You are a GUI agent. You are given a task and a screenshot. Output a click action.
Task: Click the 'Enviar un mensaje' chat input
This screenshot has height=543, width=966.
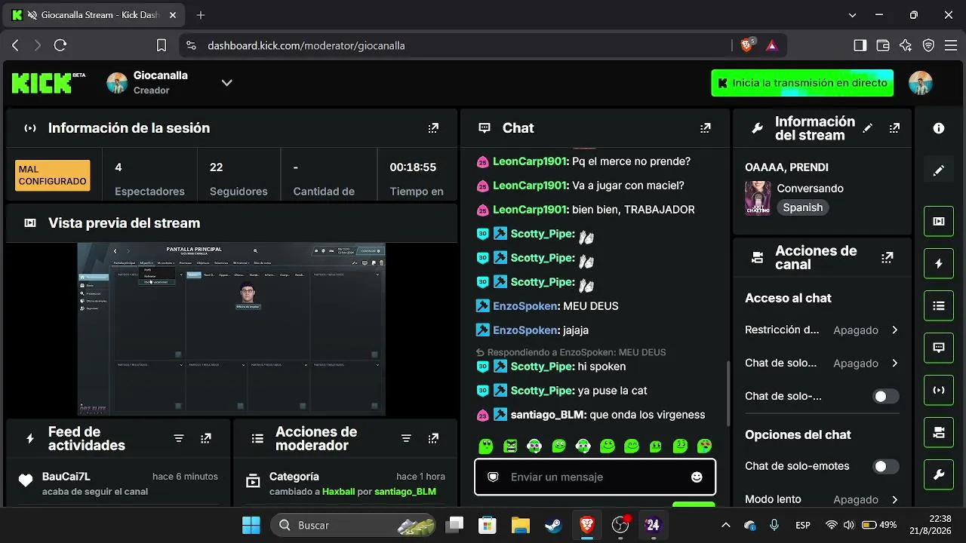(595, 477)
